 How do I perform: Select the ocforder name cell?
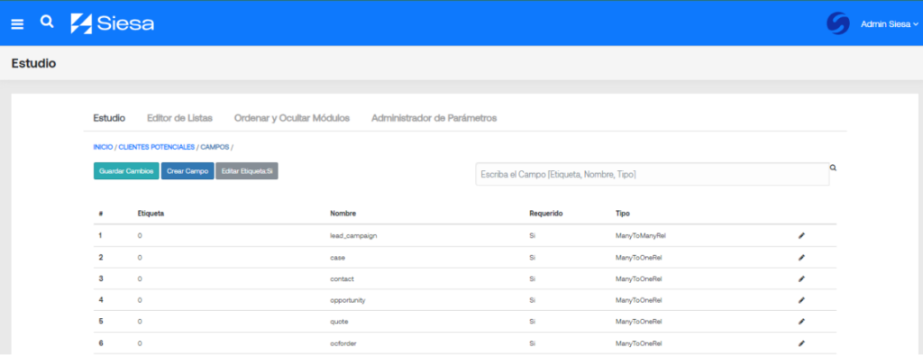coord(343,343)
